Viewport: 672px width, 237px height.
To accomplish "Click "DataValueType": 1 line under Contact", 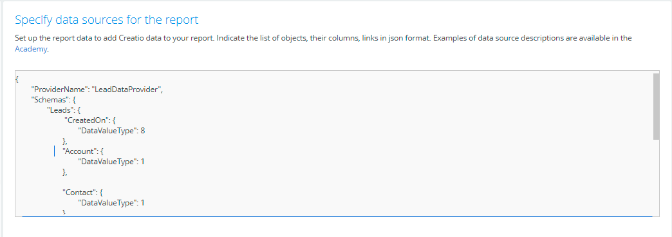I will point(111,203).
